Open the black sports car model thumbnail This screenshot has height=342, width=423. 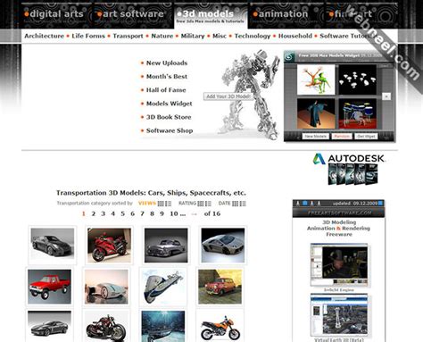coord(53,246)
